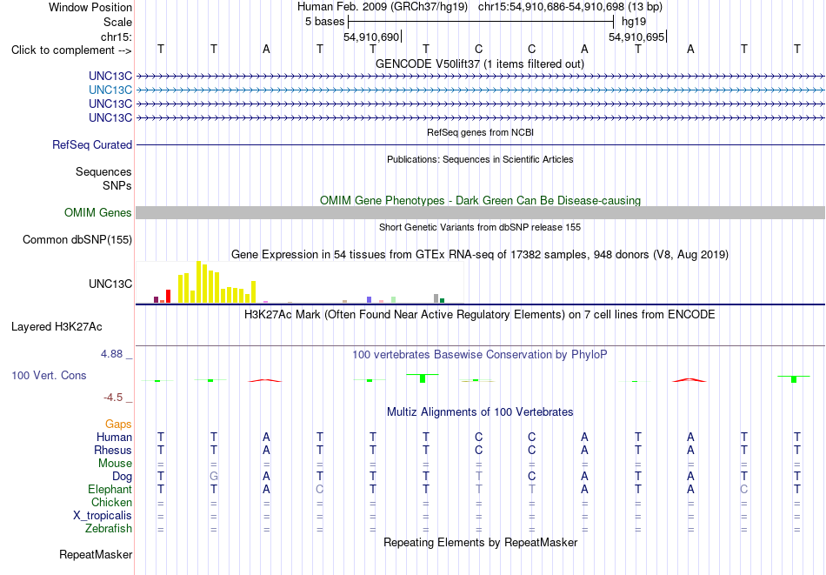Open 'Publications: Sequences in Scientific Articles' title
Image resolution: width=826 pixels, height=575 pixels.
pos(480,160)
